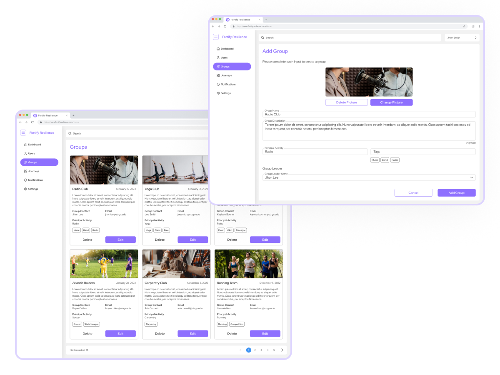
Task: Click the browser forward arrow in the Groups window
Action: click(x=26, y=122)
